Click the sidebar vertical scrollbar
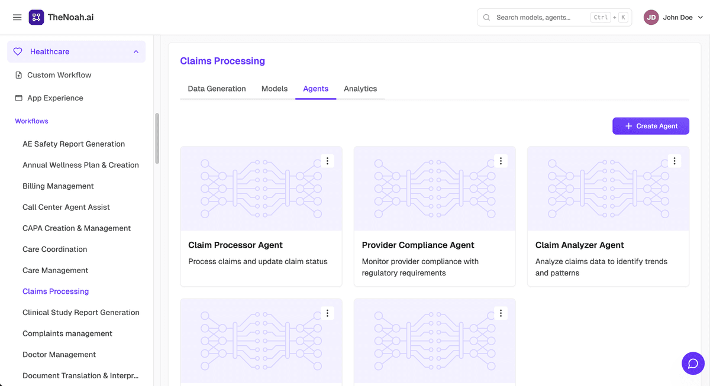This screenshot has height=386, width=710. pyautogui.click(x=157, y=138)
